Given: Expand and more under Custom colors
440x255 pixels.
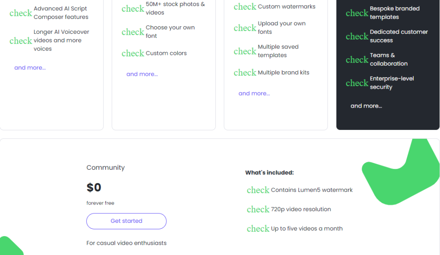Looking at the screenshot, I should click(142, 74).
